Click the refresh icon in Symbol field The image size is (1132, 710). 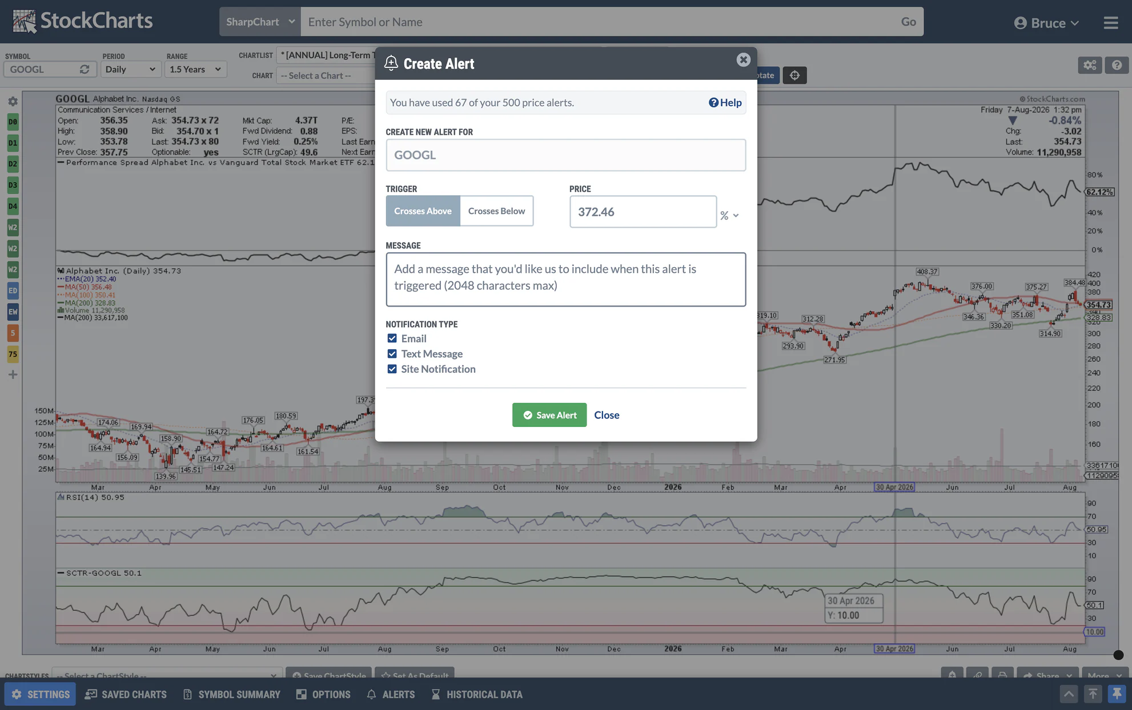pyautogui.click(x=85, y=69)
